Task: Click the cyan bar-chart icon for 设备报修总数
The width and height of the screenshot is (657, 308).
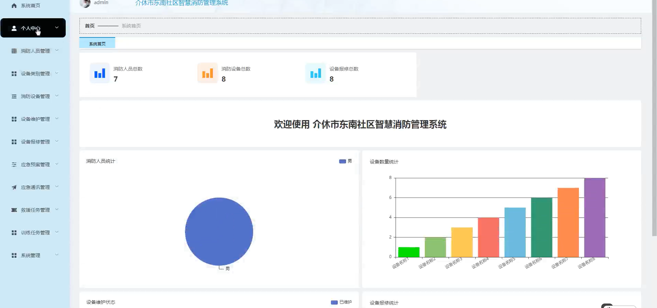Action: [x=315, y=73]
